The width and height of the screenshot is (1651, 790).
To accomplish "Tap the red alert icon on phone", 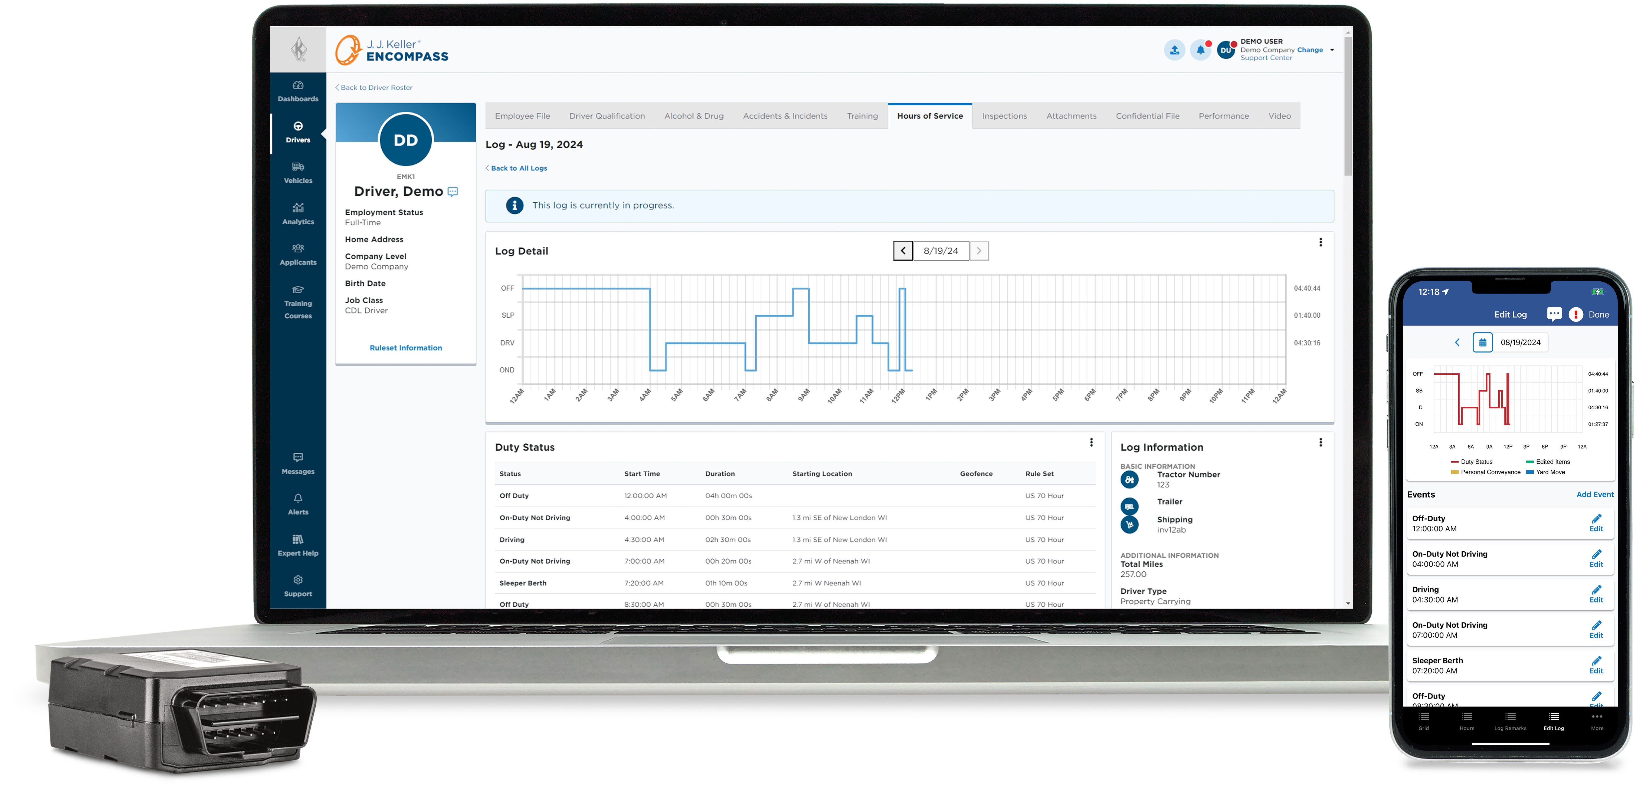I will click(x=1575, y=315).
